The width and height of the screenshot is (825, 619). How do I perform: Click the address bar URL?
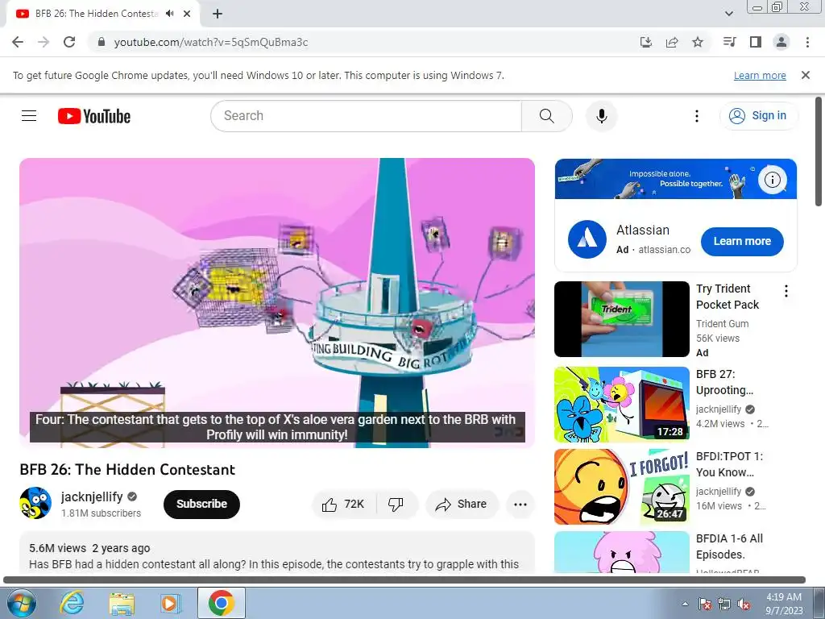pos(211,42)
